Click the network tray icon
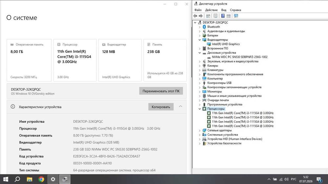This screenshot has height=184, width=328. pos(281,179)
